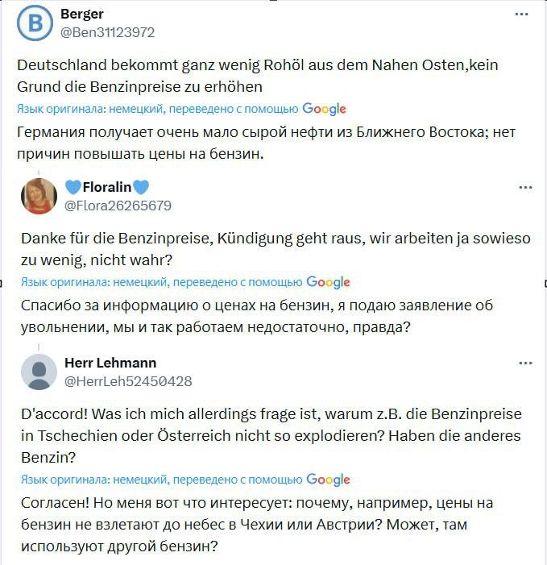This screenshot has height=565, width=547.
Task: Open more options on Berger's tweet
Action: [523, 15]
